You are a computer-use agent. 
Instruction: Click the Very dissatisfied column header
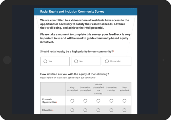pos(72,89)
